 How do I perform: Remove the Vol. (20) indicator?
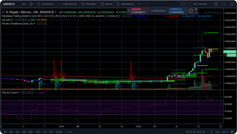[26, 20]
